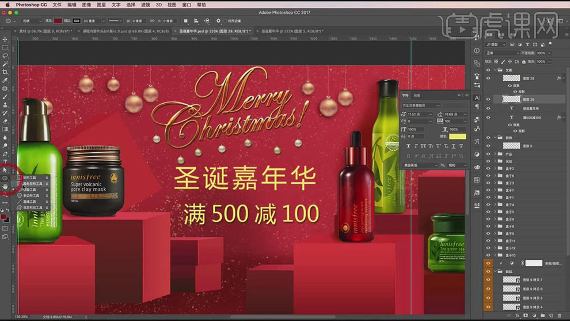Viewport: 570px width, 321px height.
Task: Select the Lasso tool
Action: coord(5,56)
